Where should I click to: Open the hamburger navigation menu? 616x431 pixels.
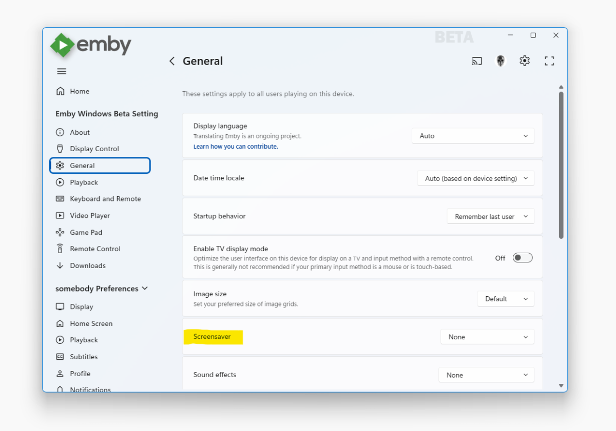tap(62, 71)
